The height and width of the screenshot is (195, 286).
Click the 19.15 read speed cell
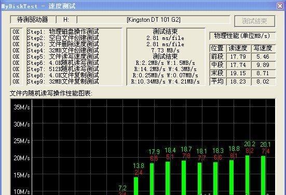238,73
